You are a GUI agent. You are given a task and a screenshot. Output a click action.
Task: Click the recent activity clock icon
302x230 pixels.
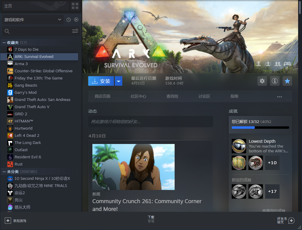[x=68, y=20]
